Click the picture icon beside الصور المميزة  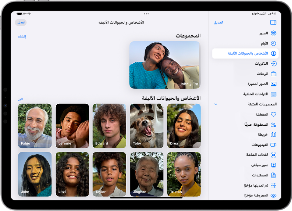273,84
